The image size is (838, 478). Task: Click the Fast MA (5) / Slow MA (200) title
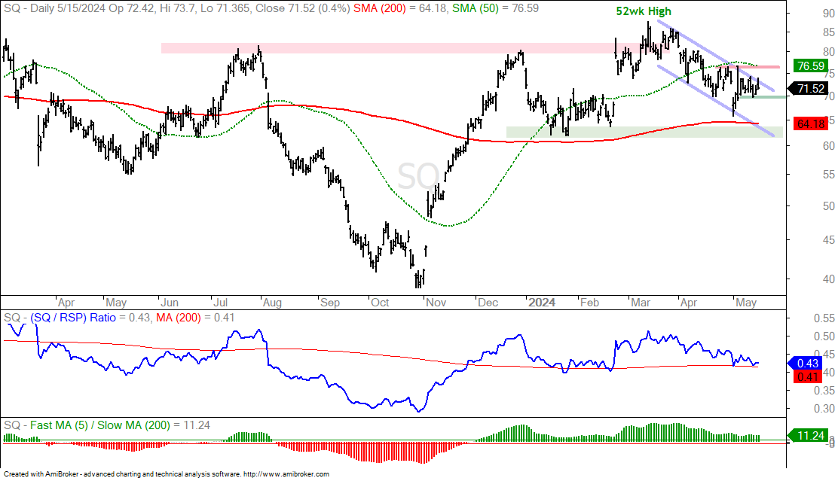pos(100,425)
